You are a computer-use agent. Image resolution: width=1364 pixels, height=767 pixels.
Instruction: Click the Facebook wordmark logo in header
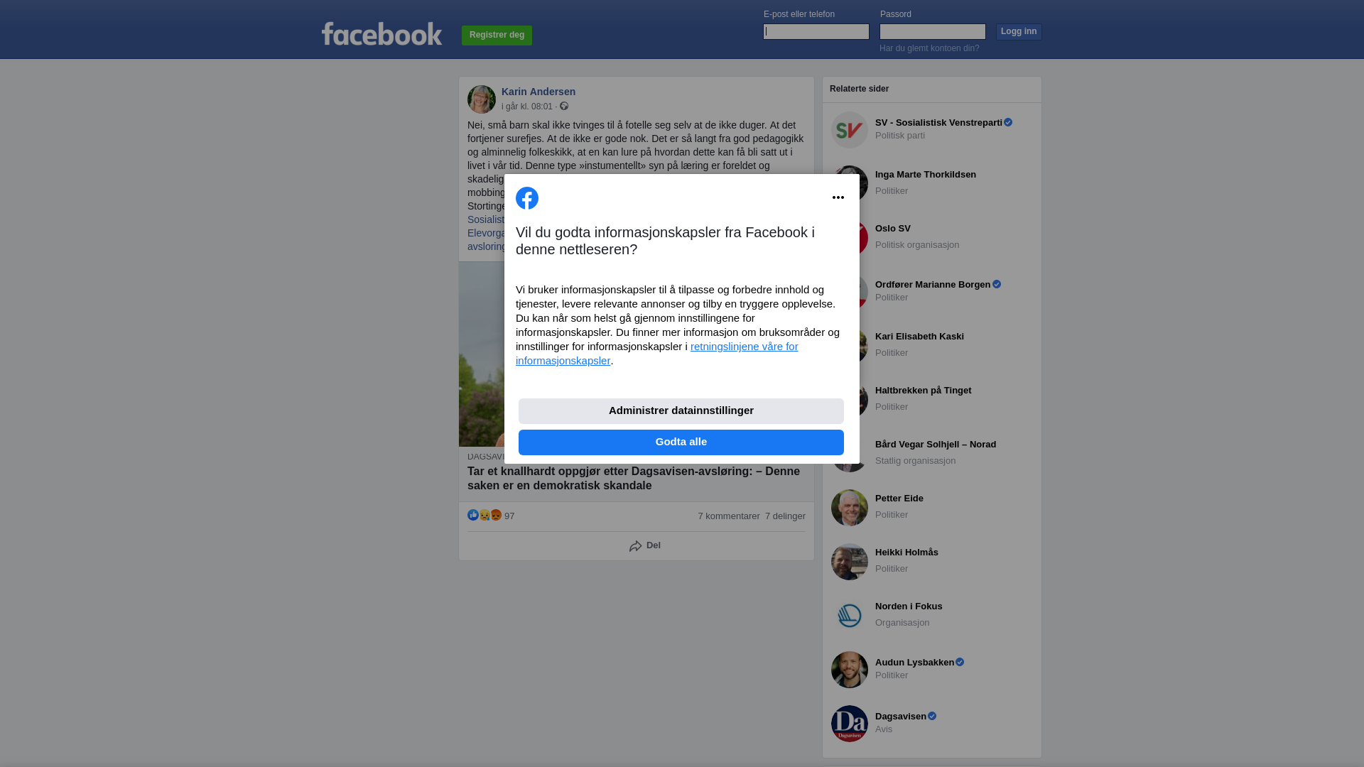pos(381,33)
